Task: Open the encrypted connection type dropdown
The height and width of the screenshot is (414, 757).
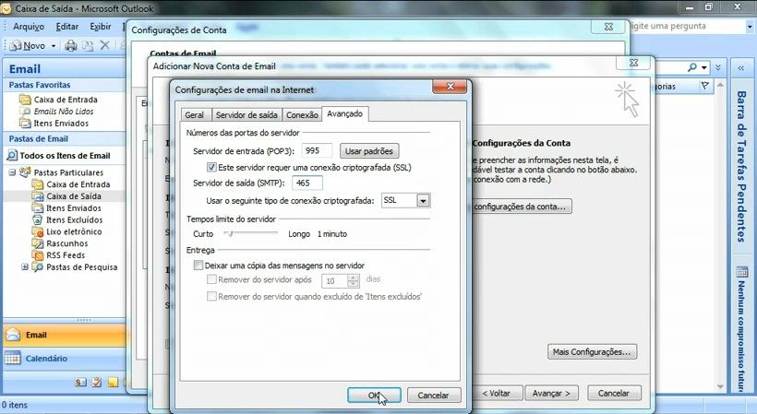Action: [x=423, y=200]
